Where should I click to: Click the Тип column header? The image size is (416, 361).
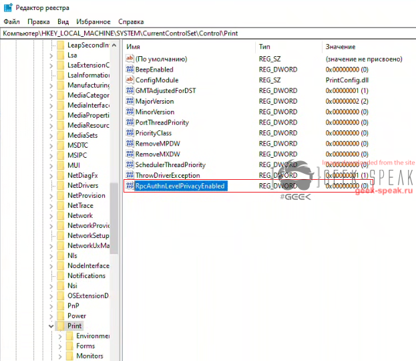[287, 47]
